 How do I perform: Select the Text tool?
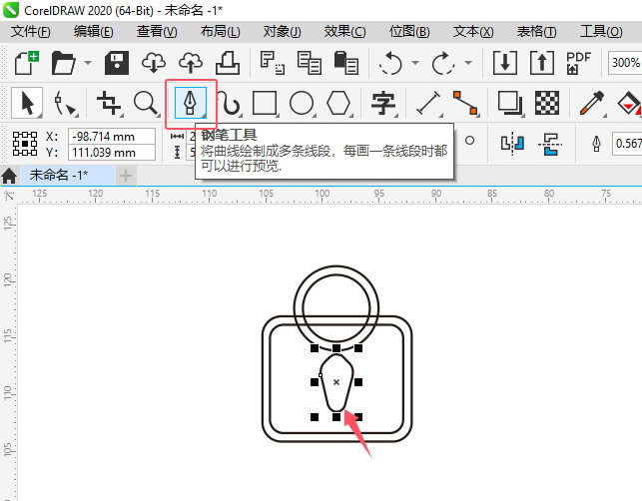[x=383, y=103]
